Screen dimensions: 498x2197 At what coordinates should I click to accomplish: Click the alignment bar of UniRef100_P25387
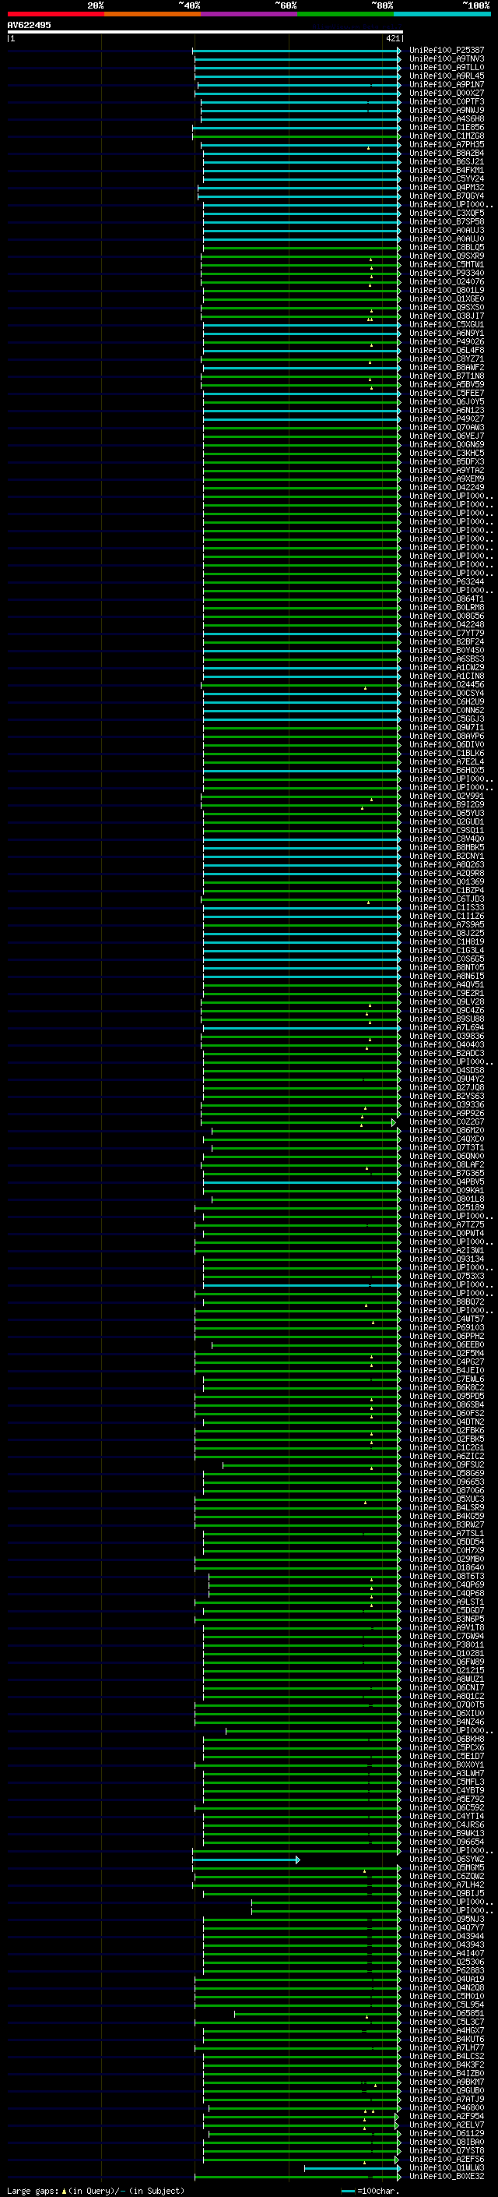296,51
